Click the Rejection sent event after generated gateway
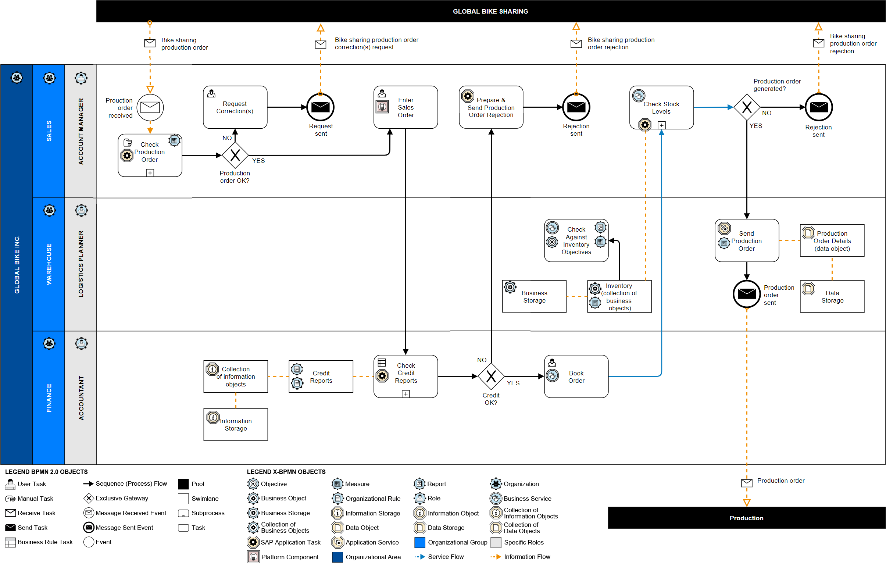The image size is (886, 564). pyautogui.click(x=819, y=107)
